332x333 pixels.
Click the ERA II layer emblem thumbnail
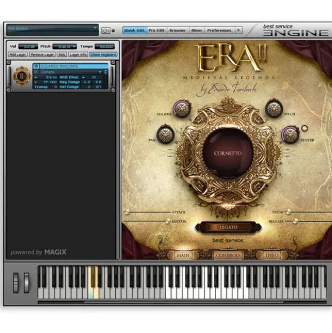coord(21,76)
